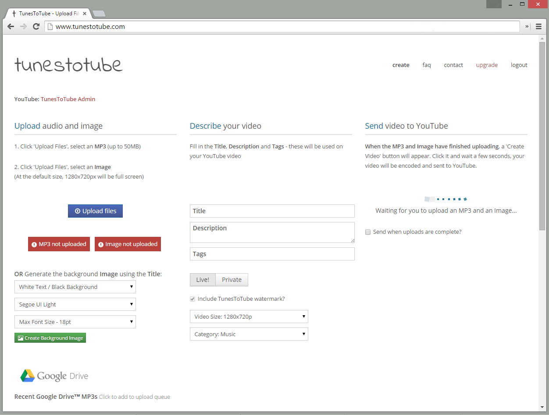Maximize the Chrome browser window

522,4
